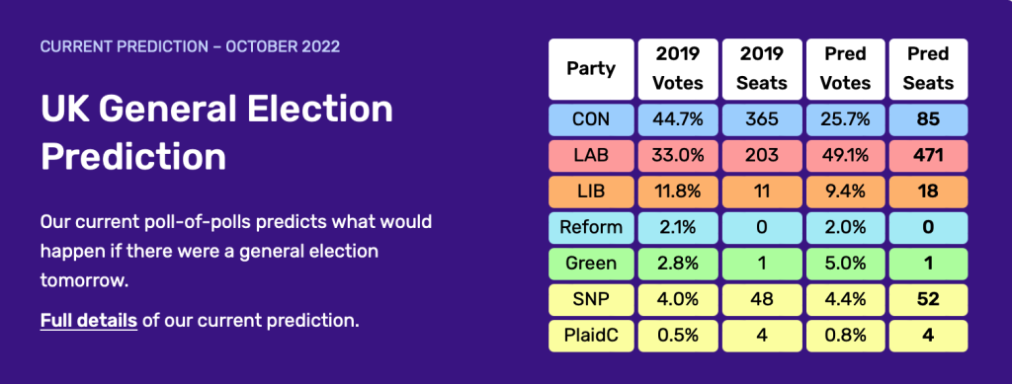The width and height of the screenshot is (1012, 384).
Task: Click the Party column header
Action: point(591,69)
